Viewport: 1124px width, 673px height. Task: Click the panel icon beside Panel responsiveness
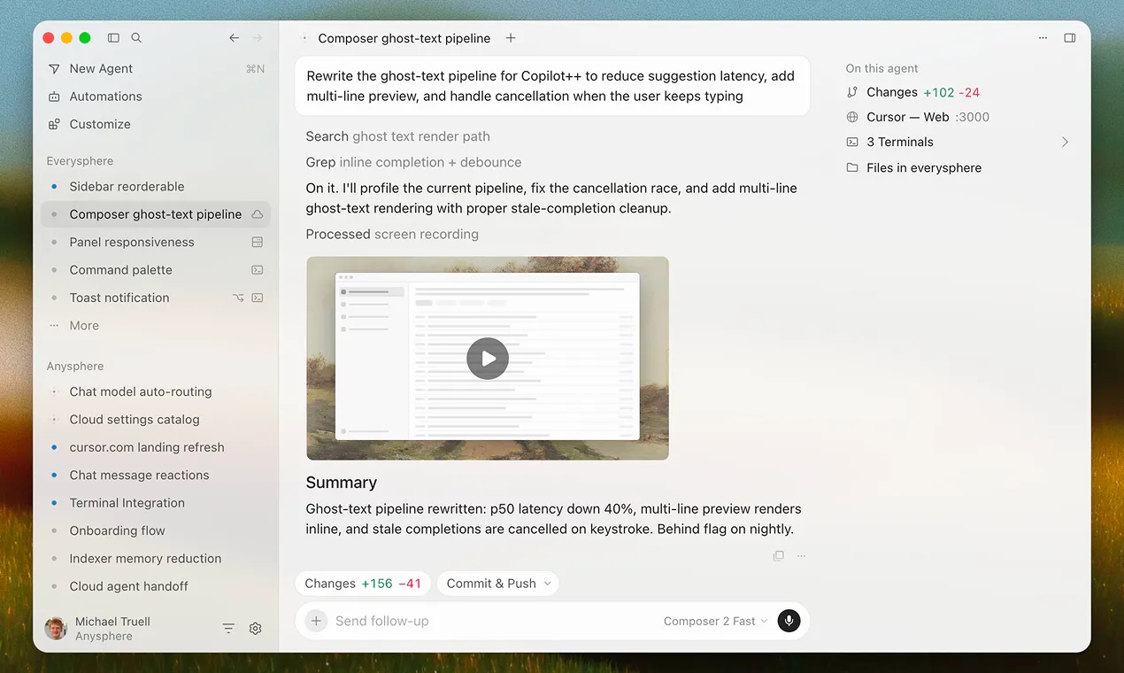click(x=258, y=242)
